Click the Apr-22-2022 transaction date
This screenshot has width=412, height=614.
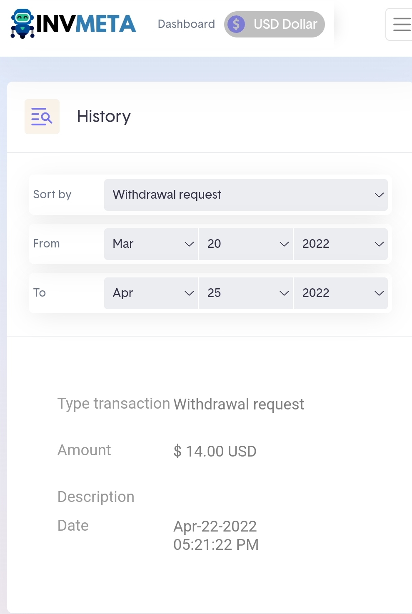click(x=215, y=527)
